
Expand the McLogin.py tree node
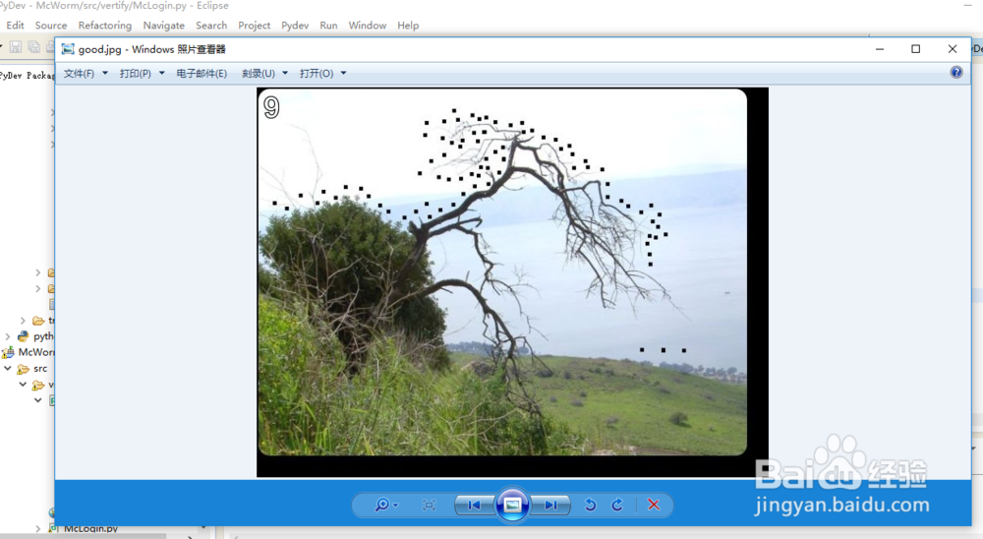click(x=37, y=529)
